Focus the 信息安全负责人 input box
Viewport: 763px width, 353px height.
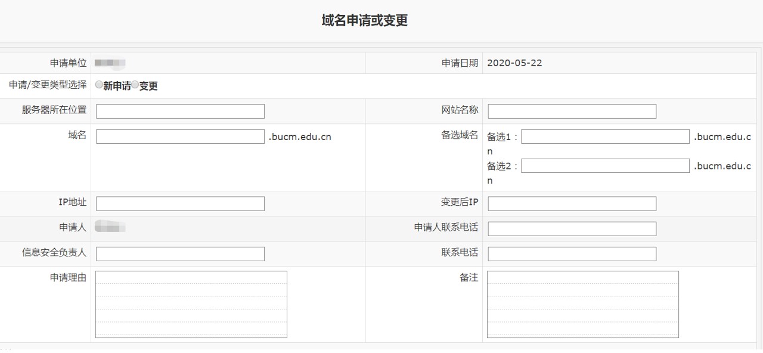[180, 253]
